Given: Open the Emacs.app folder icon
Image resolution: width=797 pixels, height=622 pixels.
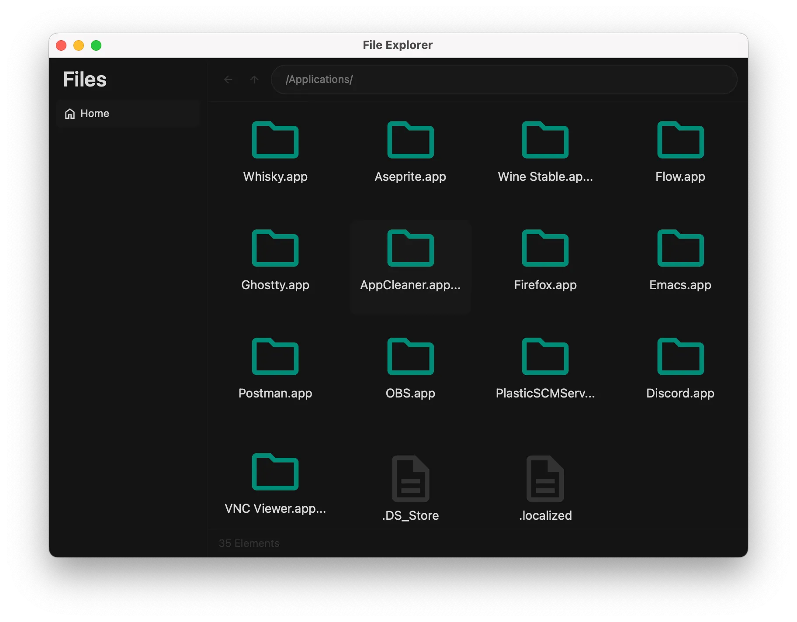Looking at the screenshot, I should tap(680, 248).
